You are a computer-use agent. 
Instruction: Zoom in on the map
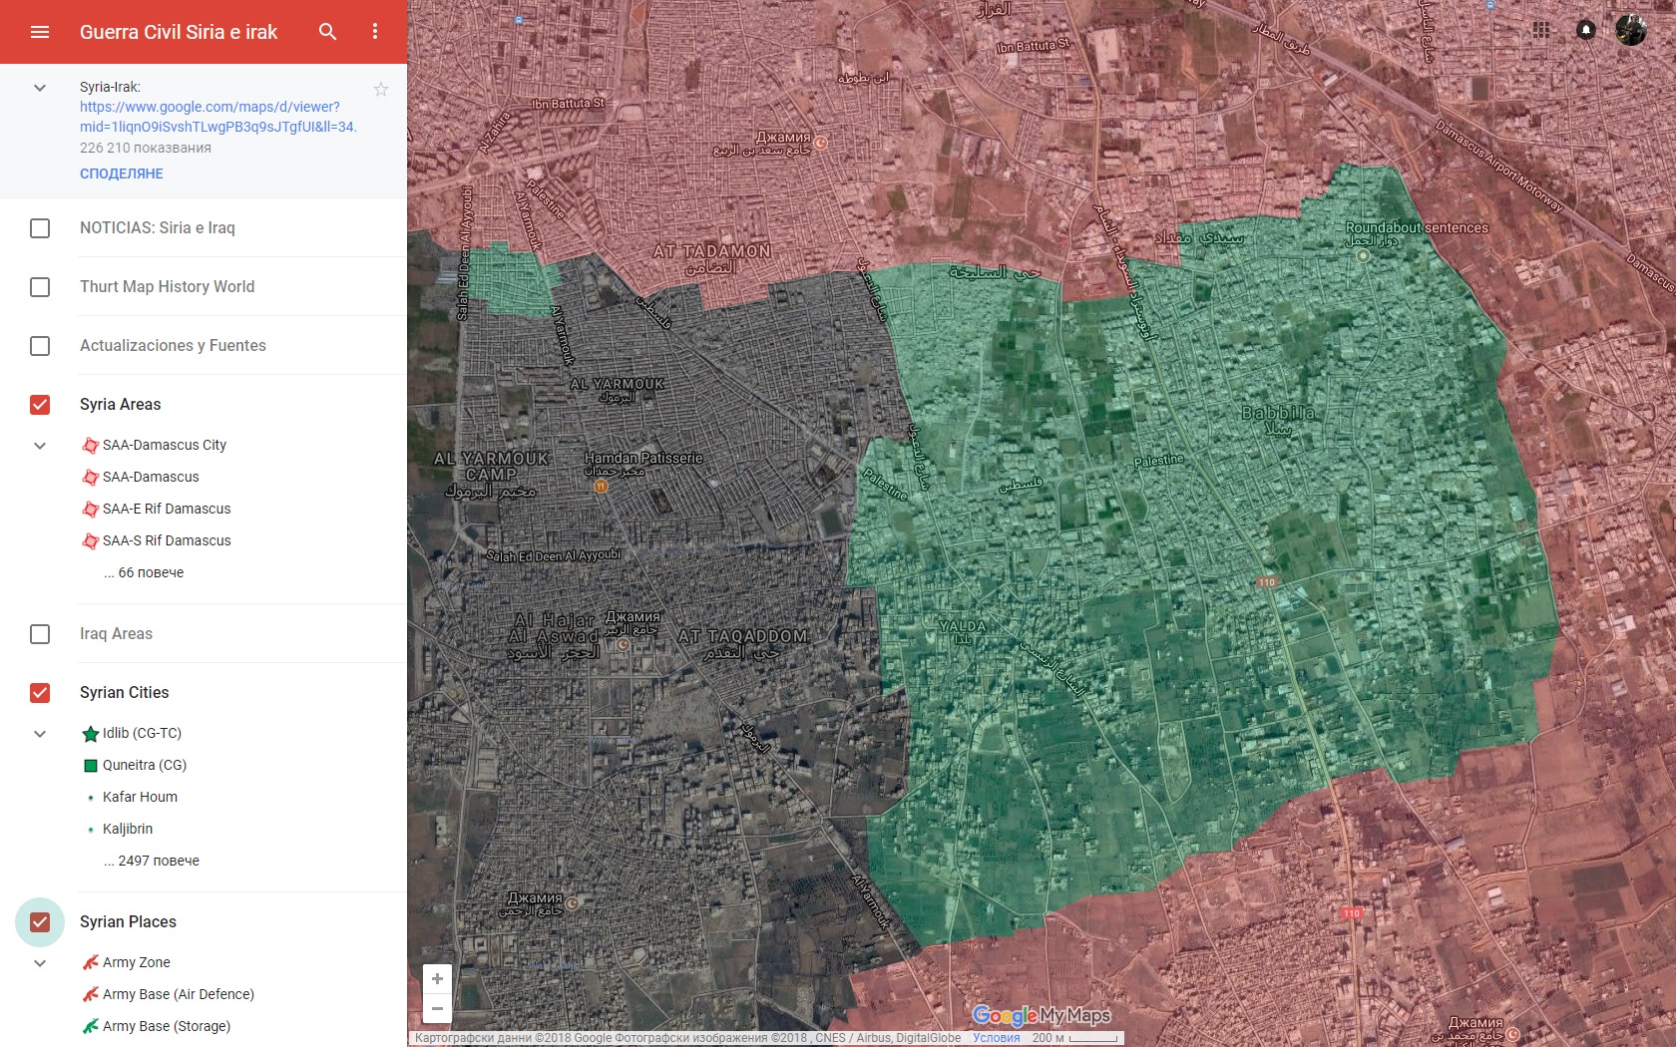coord(437,979)
